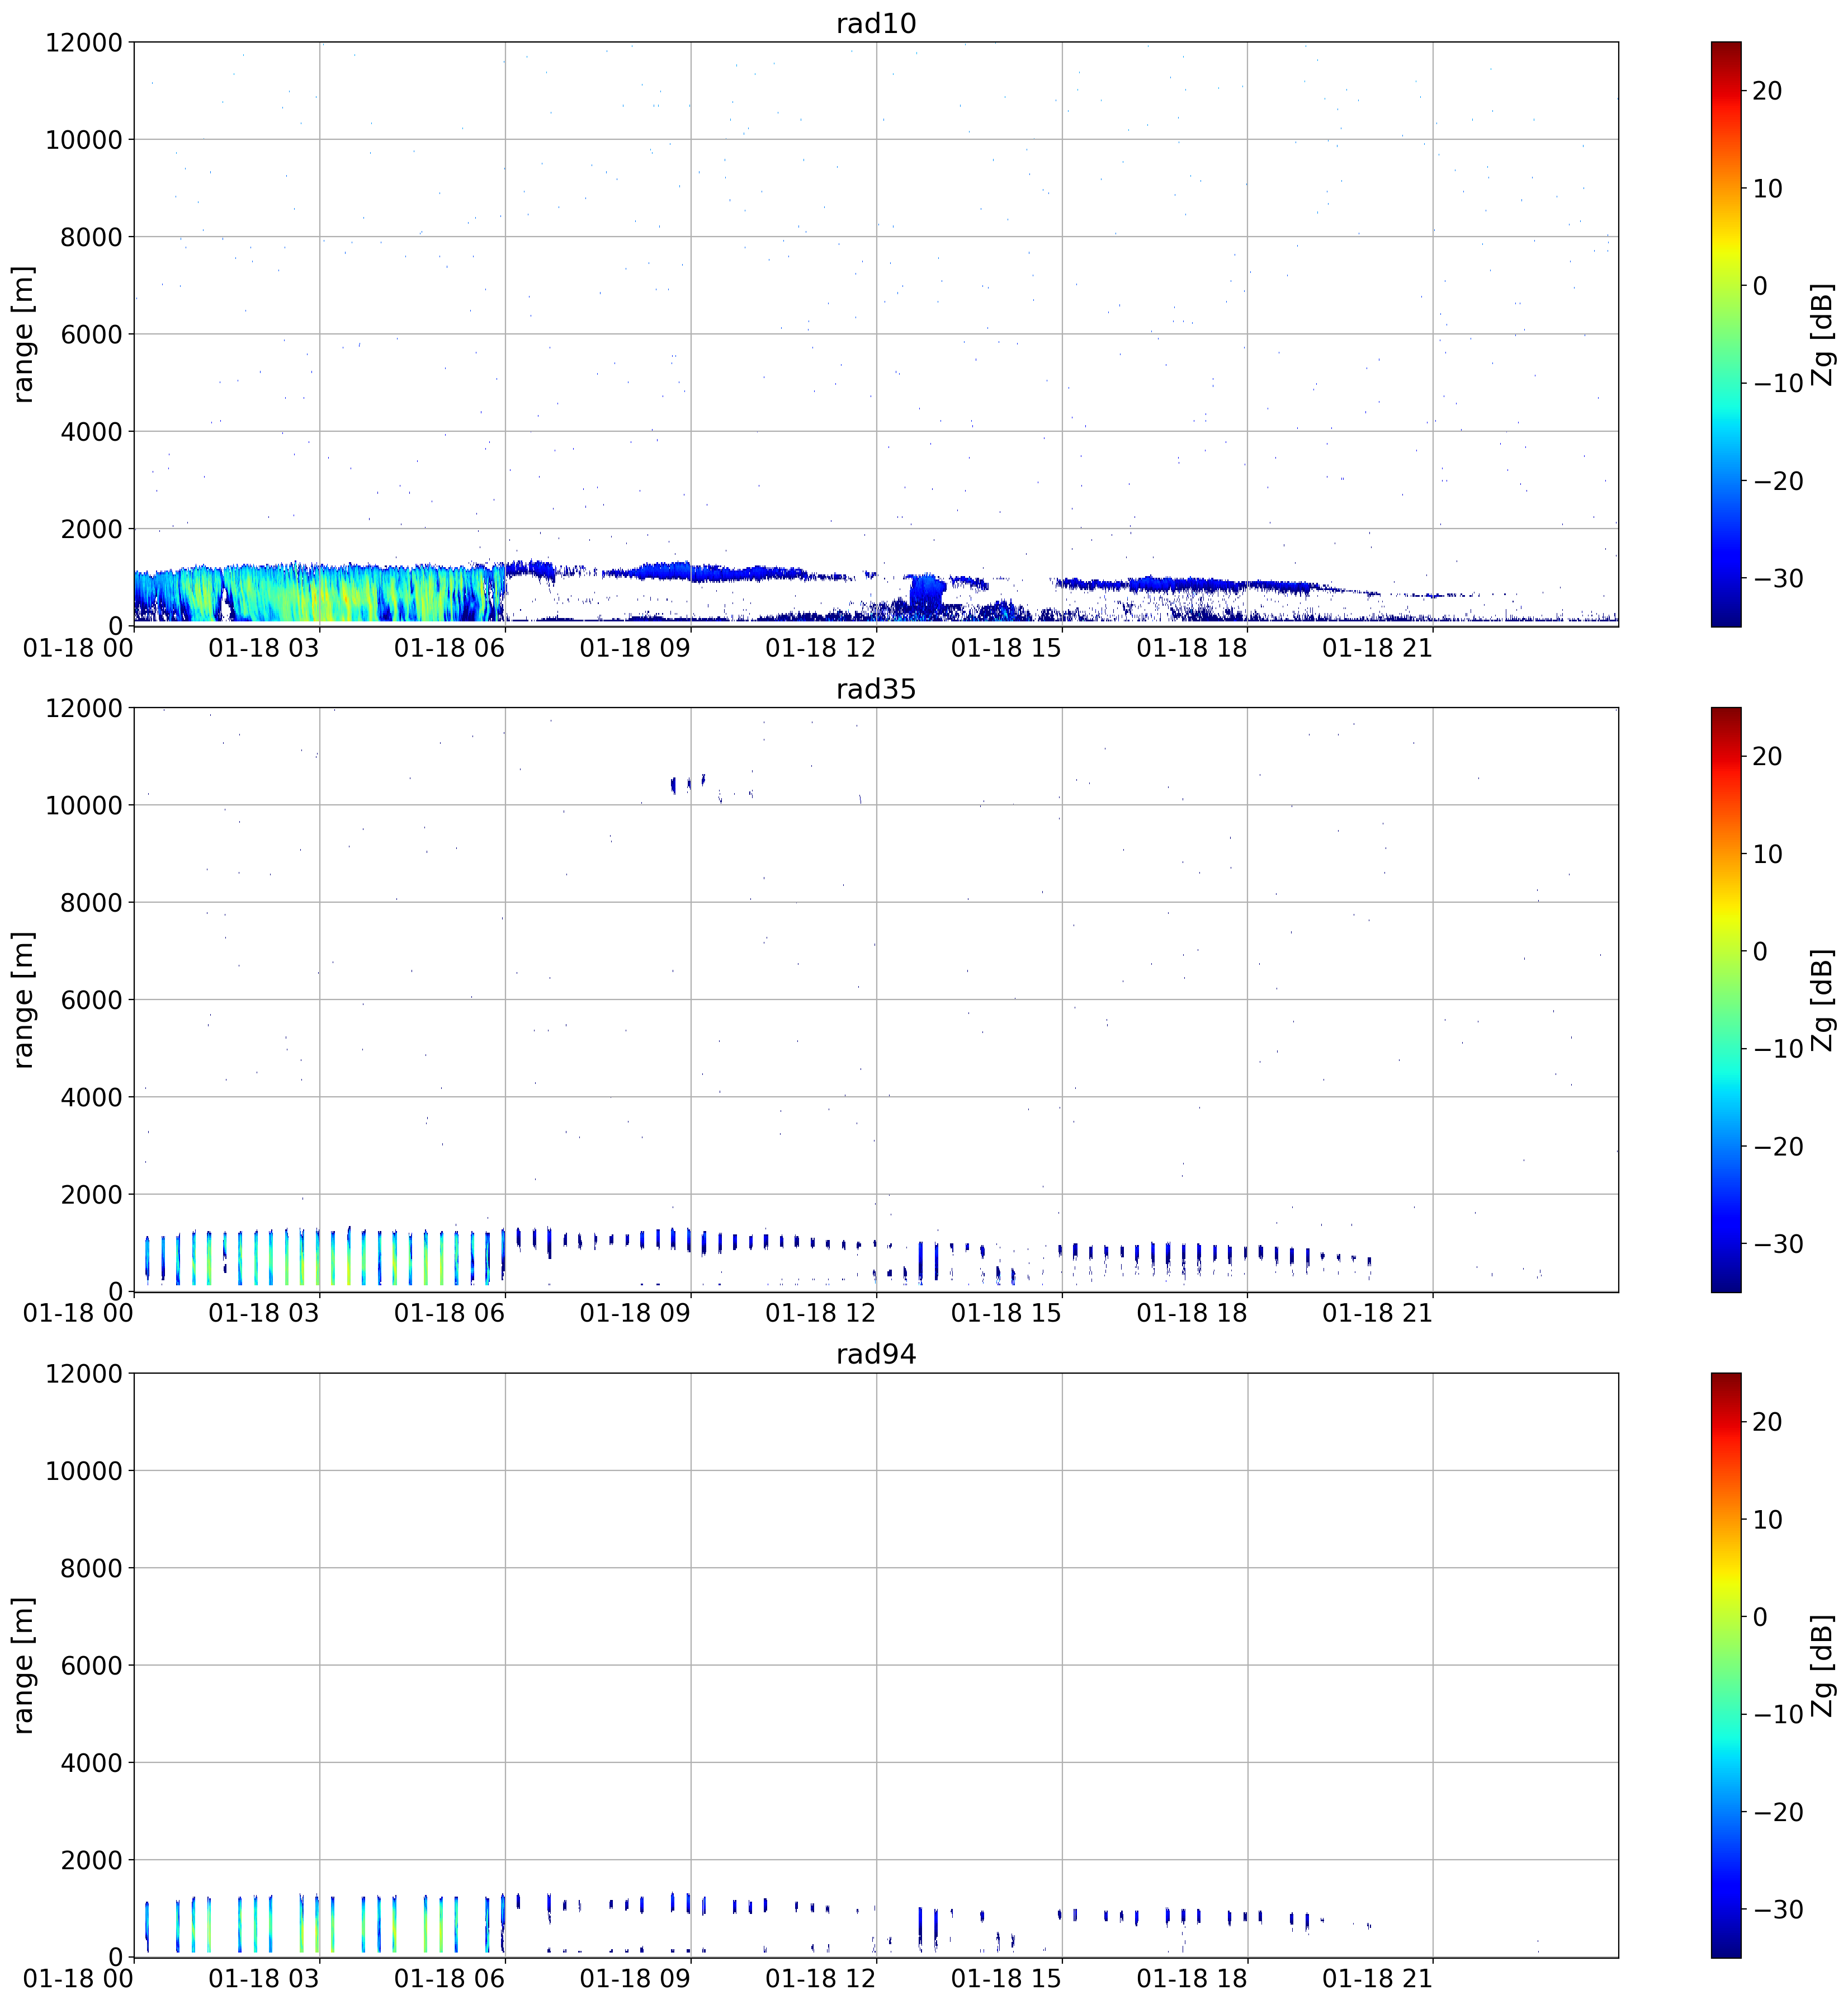The width and height of the screenshot is (1848, 2004).
Task: Click the 'Zg [dB]' label beside rad35 colorbar
Action: [1823, 999]
